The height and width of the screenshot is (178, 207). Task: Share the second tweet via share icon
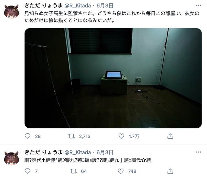click(170, 171)
